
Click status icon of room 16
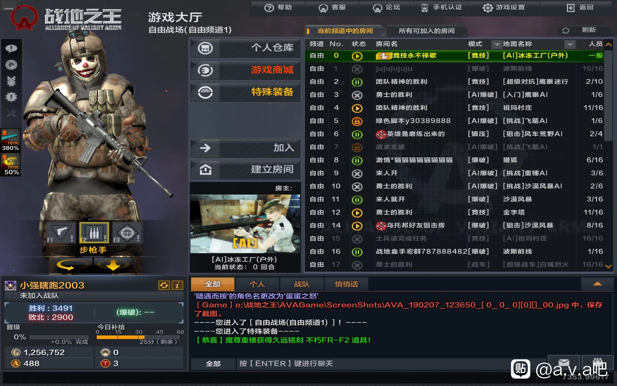click(x=357, y=252)
